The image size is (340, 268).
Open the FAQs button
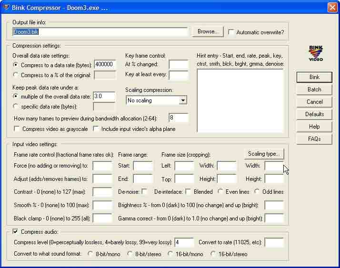coord(314,139)
